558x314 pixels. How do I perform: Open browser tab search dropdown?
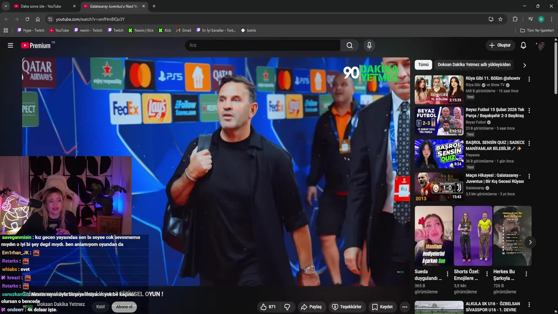(x=5, y=6)
